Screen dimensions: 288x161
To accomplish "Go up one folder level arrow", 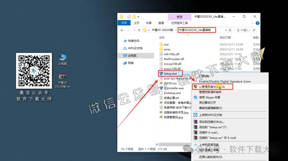I will pos(139,30).
